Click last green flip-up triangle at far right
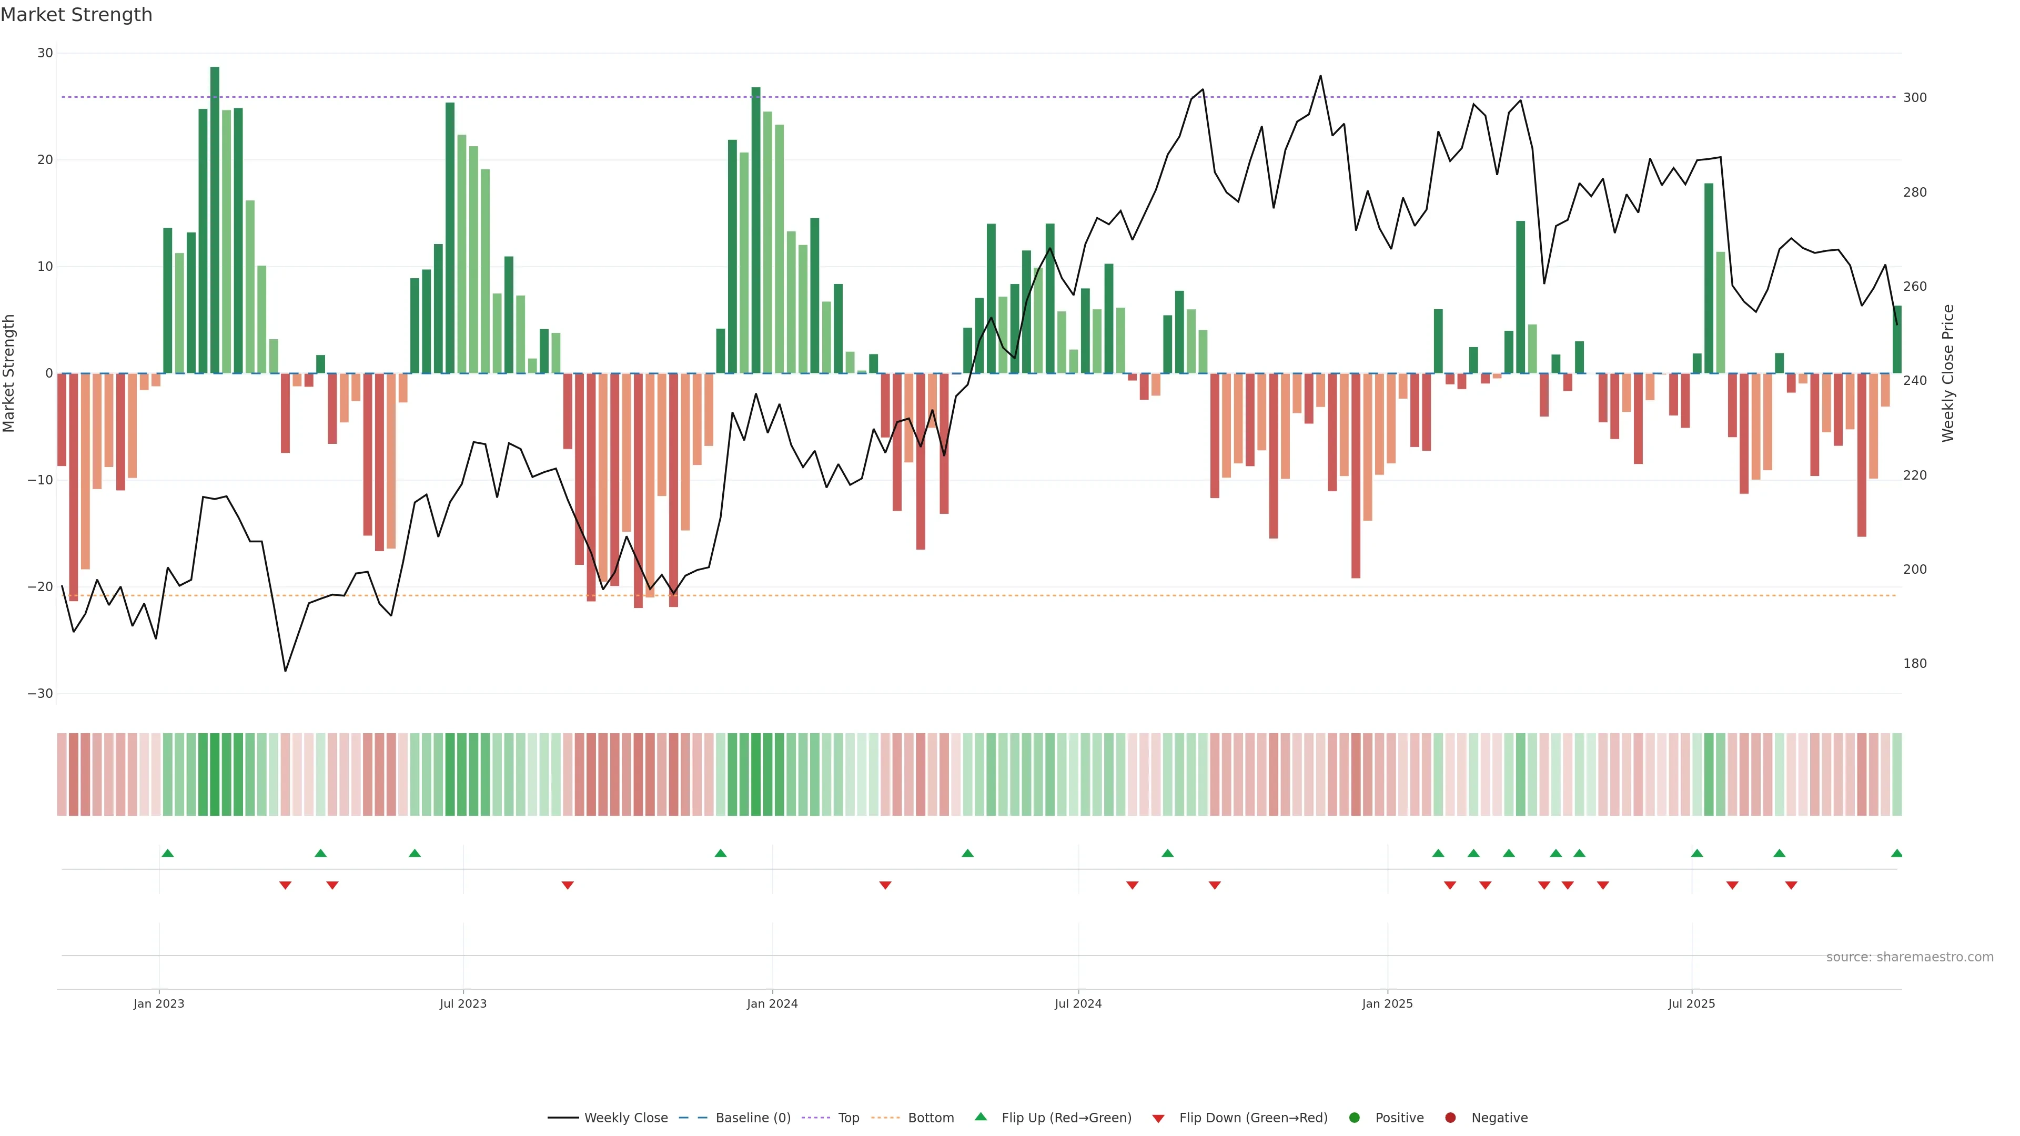This screenshot has width=2020, height=1136. pyautogui.click(x=1896, y=853)
